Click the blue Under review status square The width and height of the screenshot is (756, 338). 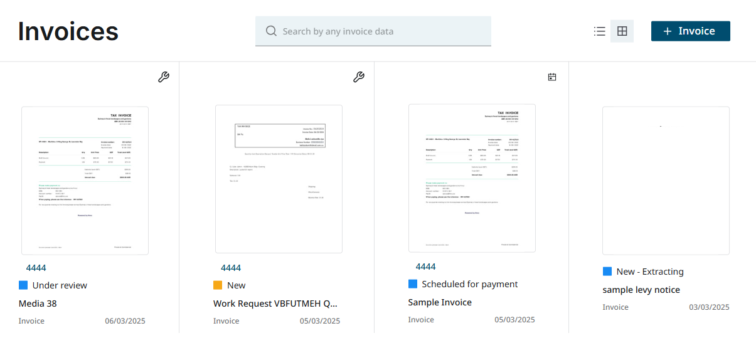(24, 285)
